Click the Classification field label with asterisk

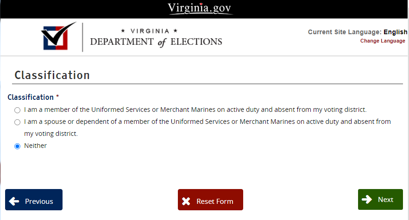pos(33,97)
